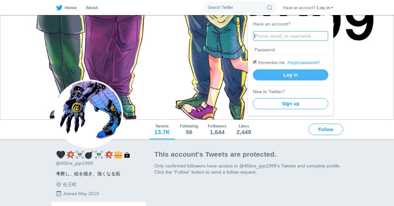Screen dimensions: 394x206
Task: Toggle the Remember me checkbox
Action: 255,62
